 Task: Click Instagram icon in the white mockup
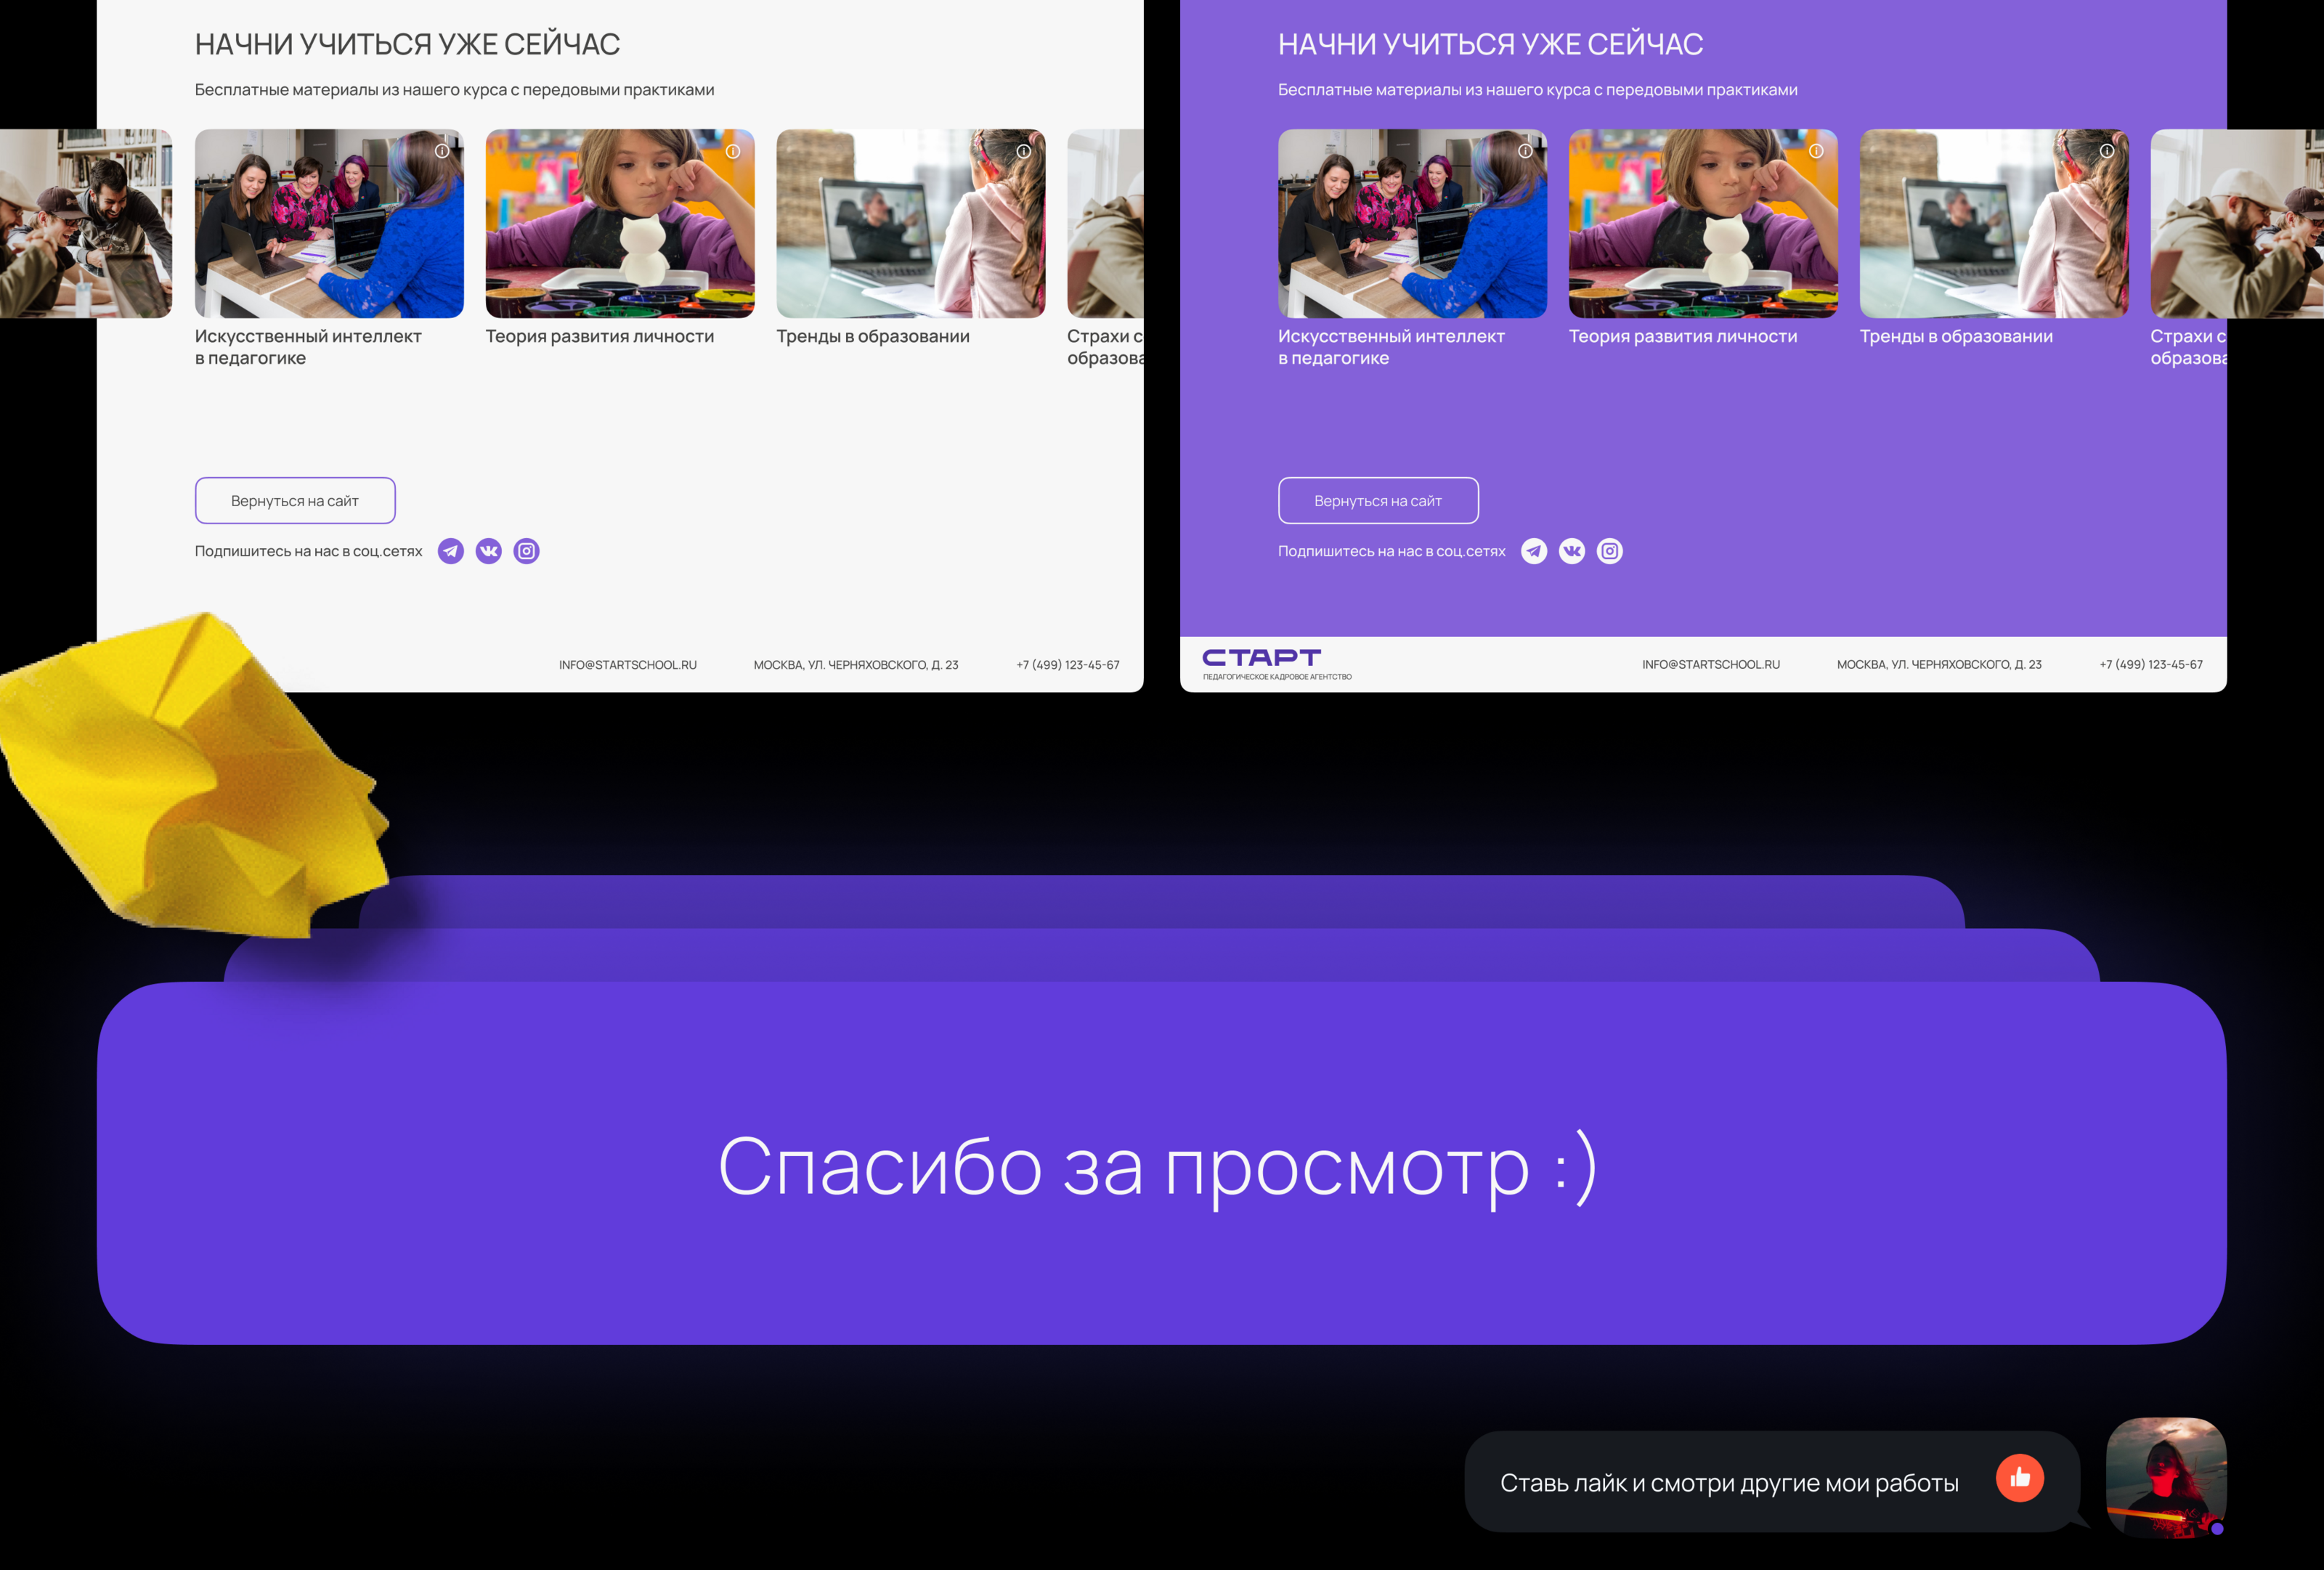pyautogui.click(x=527, y=551)
